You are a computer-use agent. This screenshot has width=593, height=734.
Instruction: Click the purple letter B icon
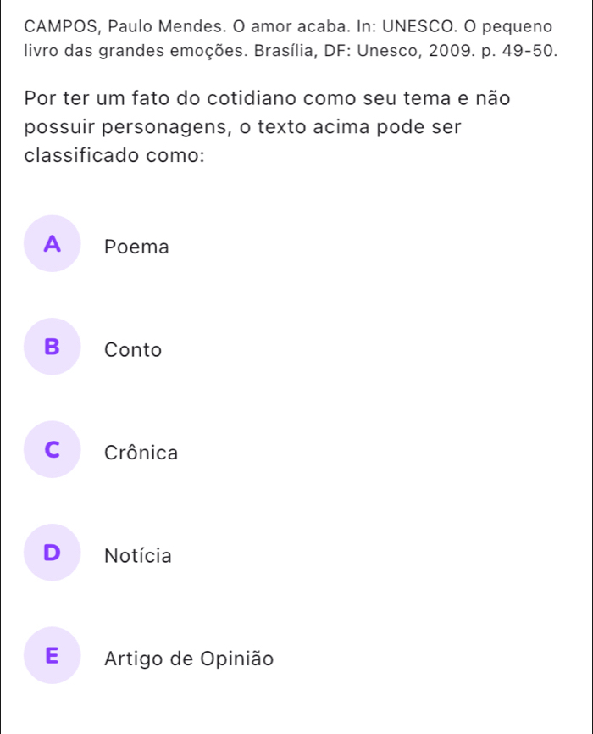coord(52,347)
